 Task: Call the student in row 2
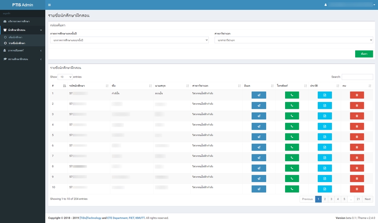(x=292, y=106)
